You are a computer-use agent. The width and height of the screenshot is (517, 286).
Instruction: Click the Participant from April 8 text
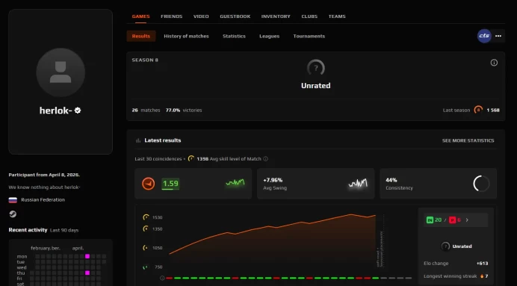tap(44, 175)
